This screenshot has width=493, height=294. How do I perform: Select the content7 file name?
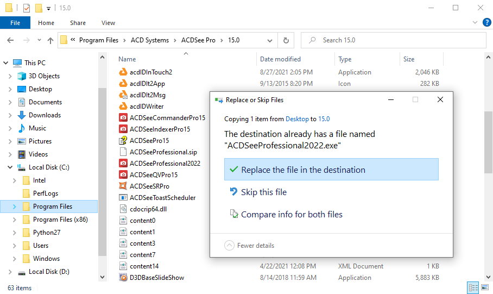(142, 255)
